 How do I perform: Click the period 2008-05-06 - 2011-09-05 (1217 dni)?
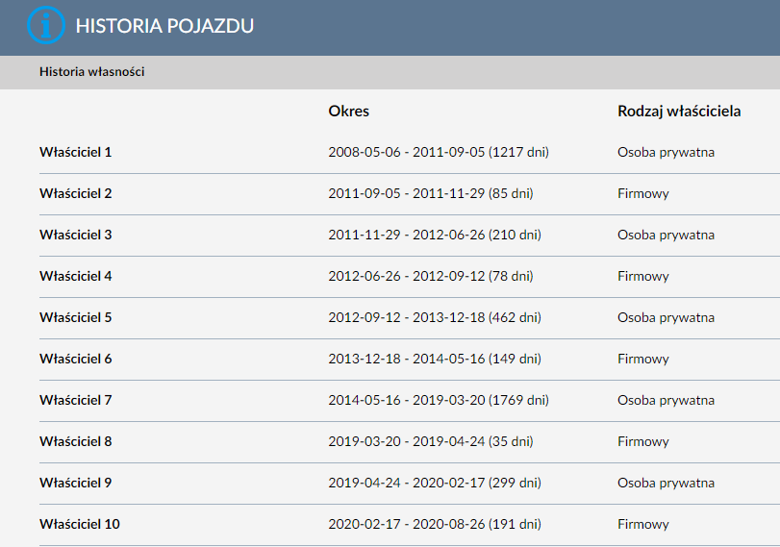click(x=439, y=152)
